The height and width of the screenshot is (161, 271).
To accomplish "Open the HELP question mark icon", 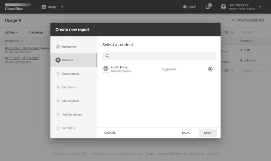I will tap(185, 7).
